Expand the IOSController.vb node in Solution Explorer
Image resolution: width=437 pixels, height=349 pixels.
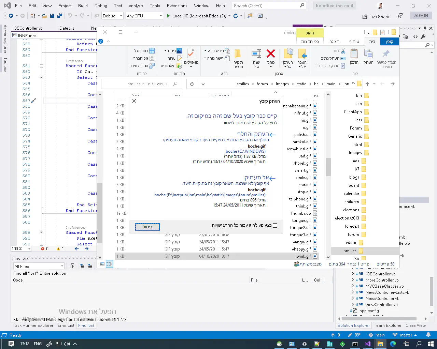[x=353, y=274]
